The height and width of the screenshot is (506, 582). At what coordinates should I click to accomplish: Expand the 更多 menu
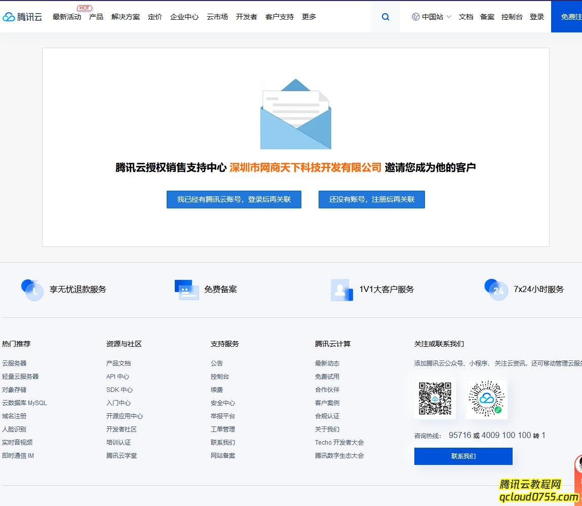[x=309, y=17]
